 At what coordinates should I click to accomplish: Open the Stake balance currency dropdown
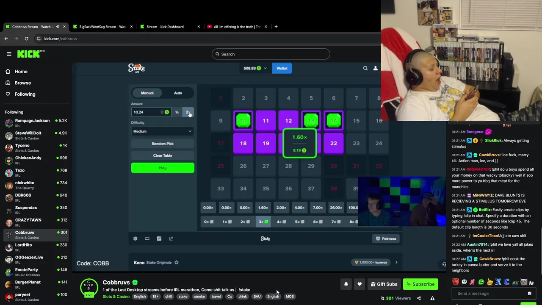255,68
